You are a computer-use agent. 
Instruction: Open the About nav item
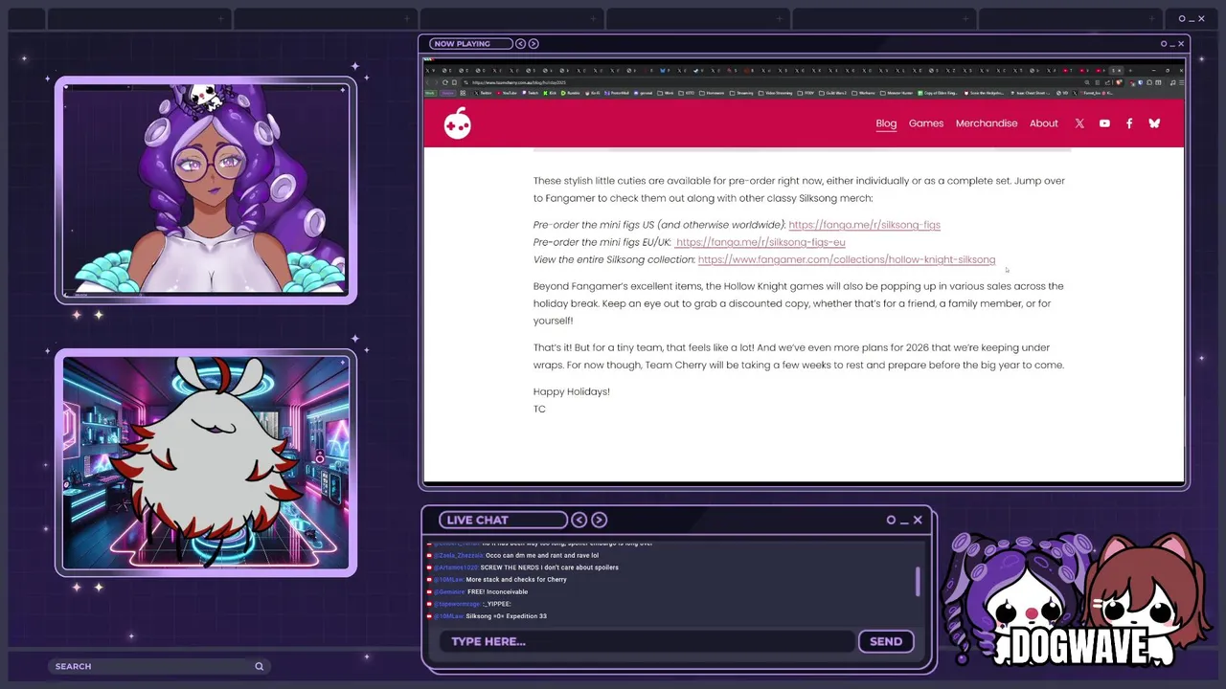coord(1044,123)
